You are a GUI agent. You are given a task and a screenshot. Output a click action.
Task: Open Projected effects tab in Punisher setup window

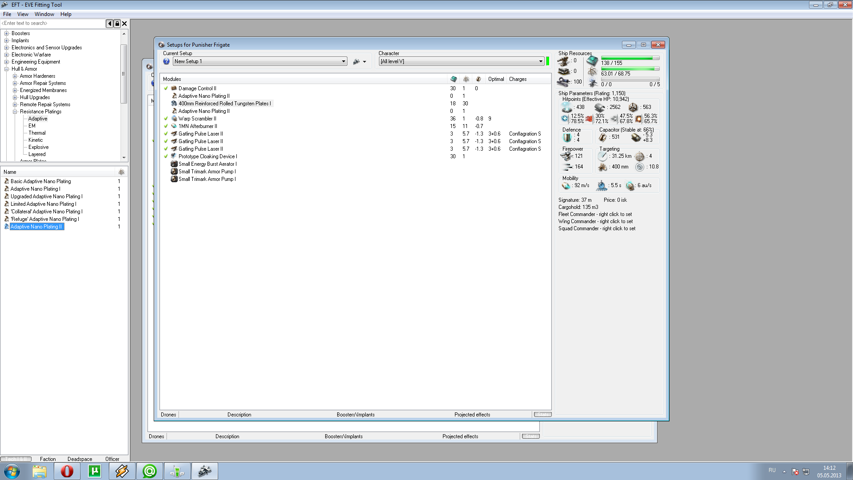472,415
